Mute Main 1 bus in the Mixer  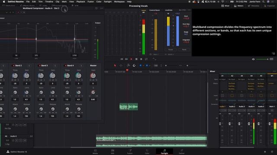(272, 110)
